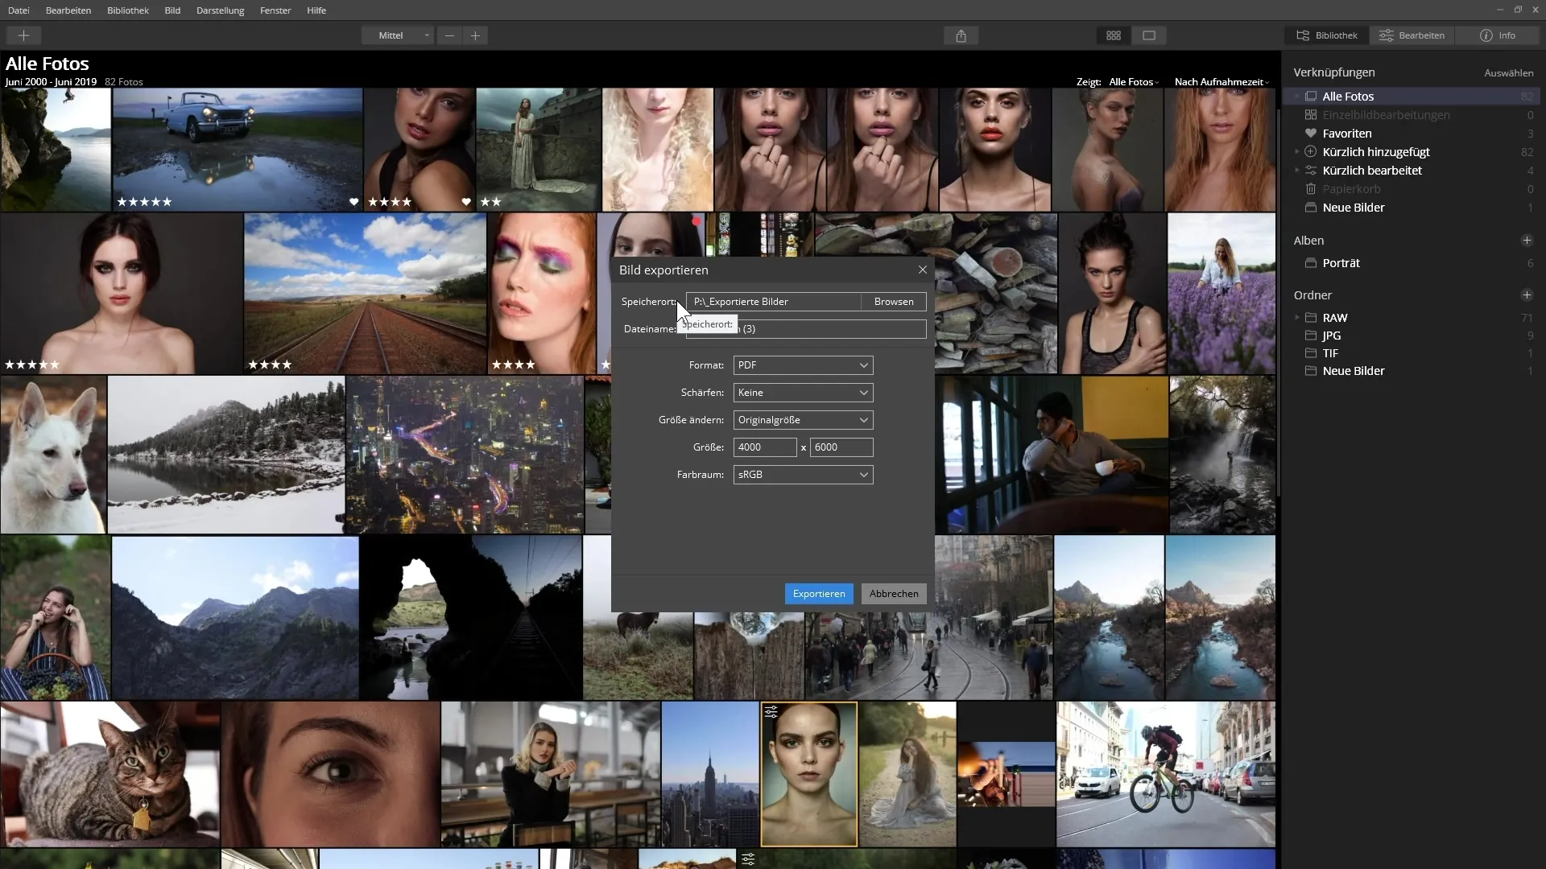The image size is (1546, 869).
Task: Click the Exportieren button
Action: pyautogui.click(x=818, y=594)
